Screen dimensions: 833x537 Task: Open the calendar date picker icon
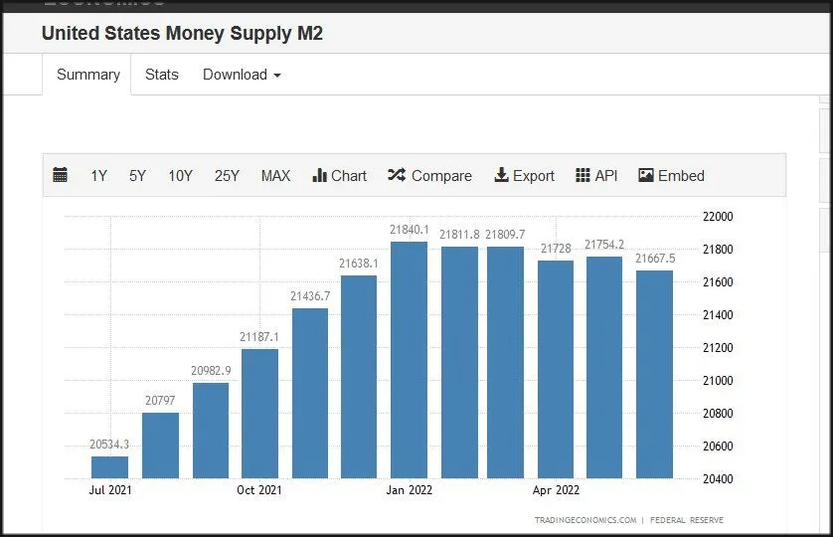tap(61, 176)
